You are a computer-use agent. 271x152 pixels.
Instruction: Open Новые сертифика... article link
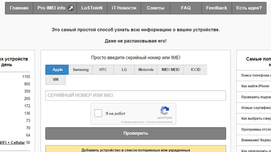[x=256, y=108]
